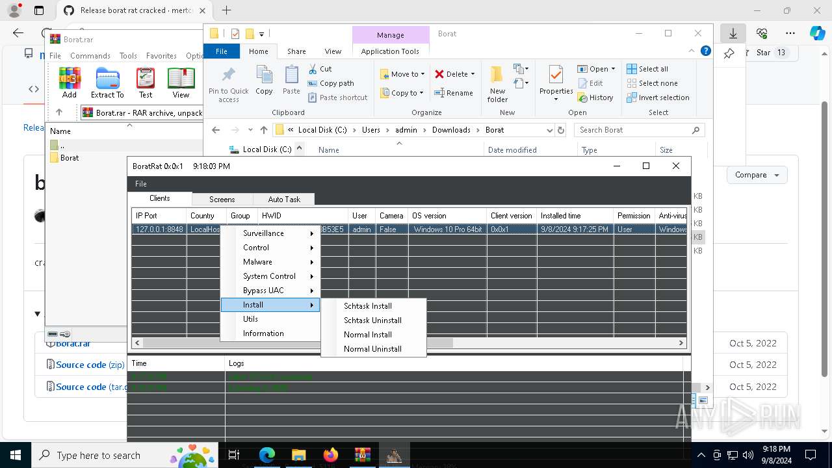
Task: Click the refresh icon in Explorer address bar
Action: [560, 130]
